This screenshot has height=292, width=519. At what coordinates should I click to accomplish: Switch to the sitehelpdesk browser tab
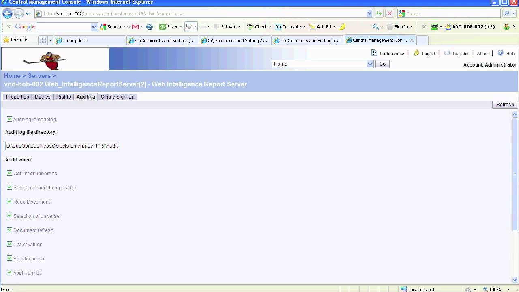90,40
